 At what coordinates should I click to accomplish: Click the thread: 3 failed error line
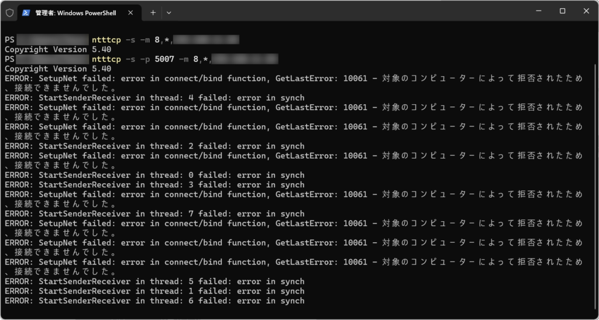click(154, 185)
